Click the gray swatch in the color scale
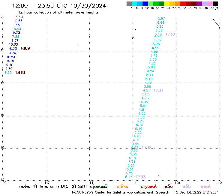The width and height of the screenshot is (222, 195). (x=129, y=4)
